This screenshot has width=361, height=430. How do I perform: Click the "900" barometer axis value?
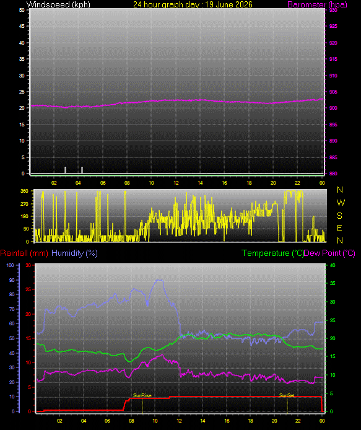click(x=333, y=108)
